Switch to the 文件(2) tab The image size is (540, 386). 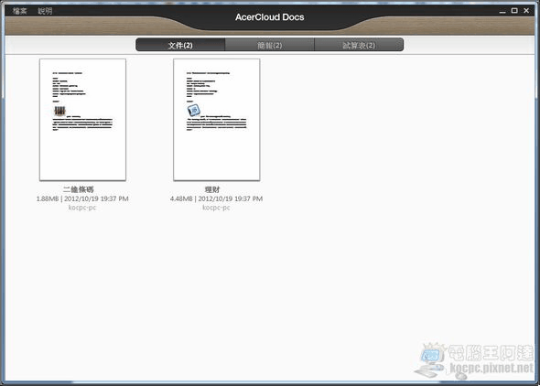[x=180, y=45]
